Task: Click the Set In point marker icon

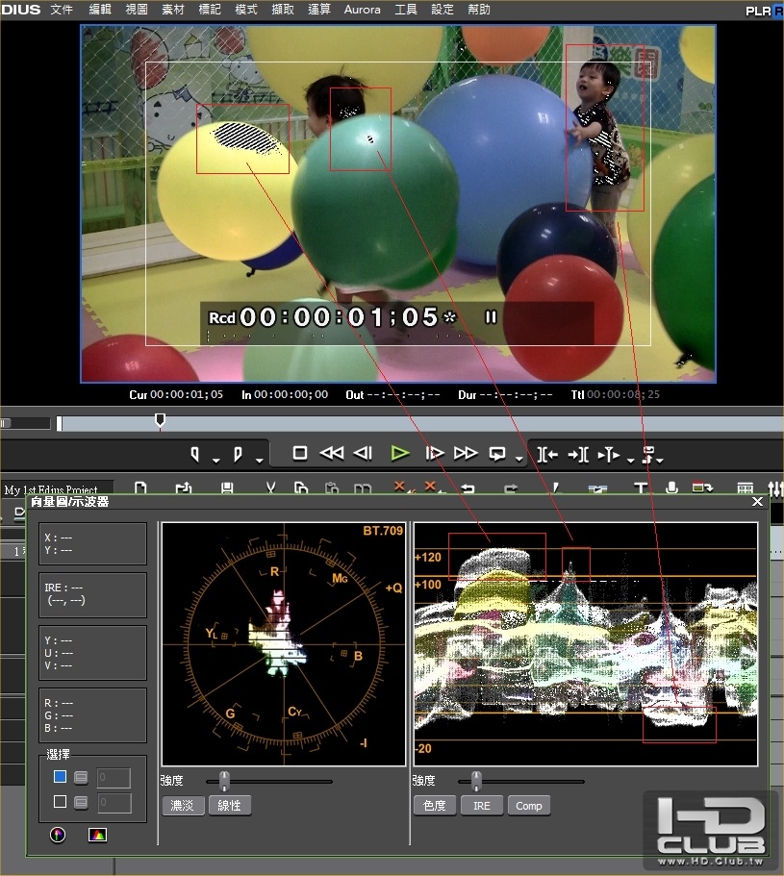Action: click(194, 454)
